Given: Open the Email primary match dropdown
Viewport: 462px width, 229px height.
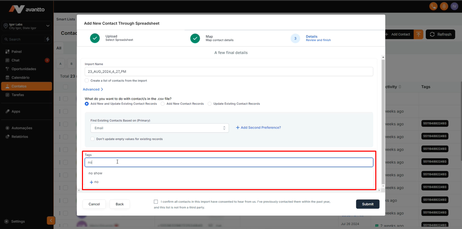Looking at the screenshot, I should coord(159,128).
